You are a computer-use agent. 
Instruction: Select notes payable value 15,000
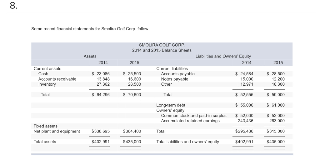[x=247, y=79]
